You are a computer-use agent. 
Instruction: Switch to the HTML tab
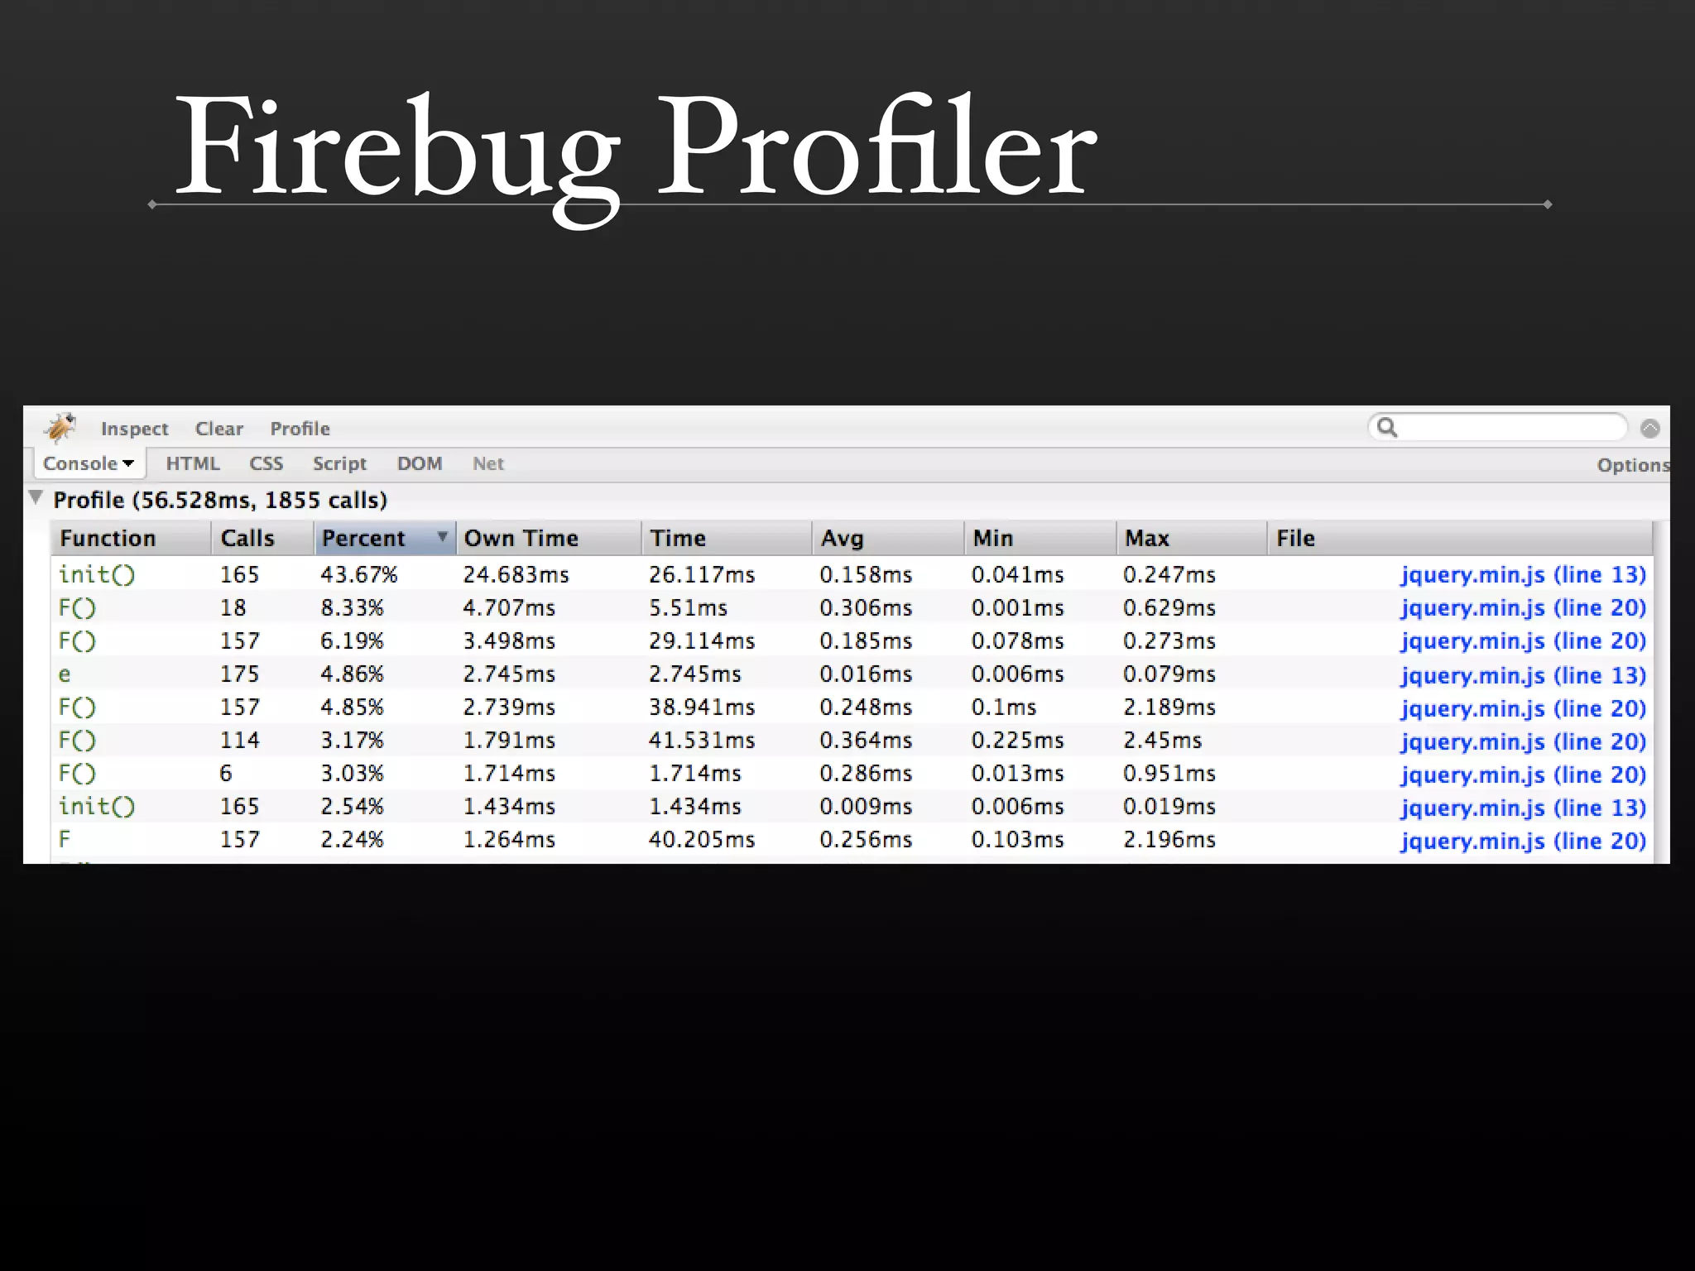(193, 464)
